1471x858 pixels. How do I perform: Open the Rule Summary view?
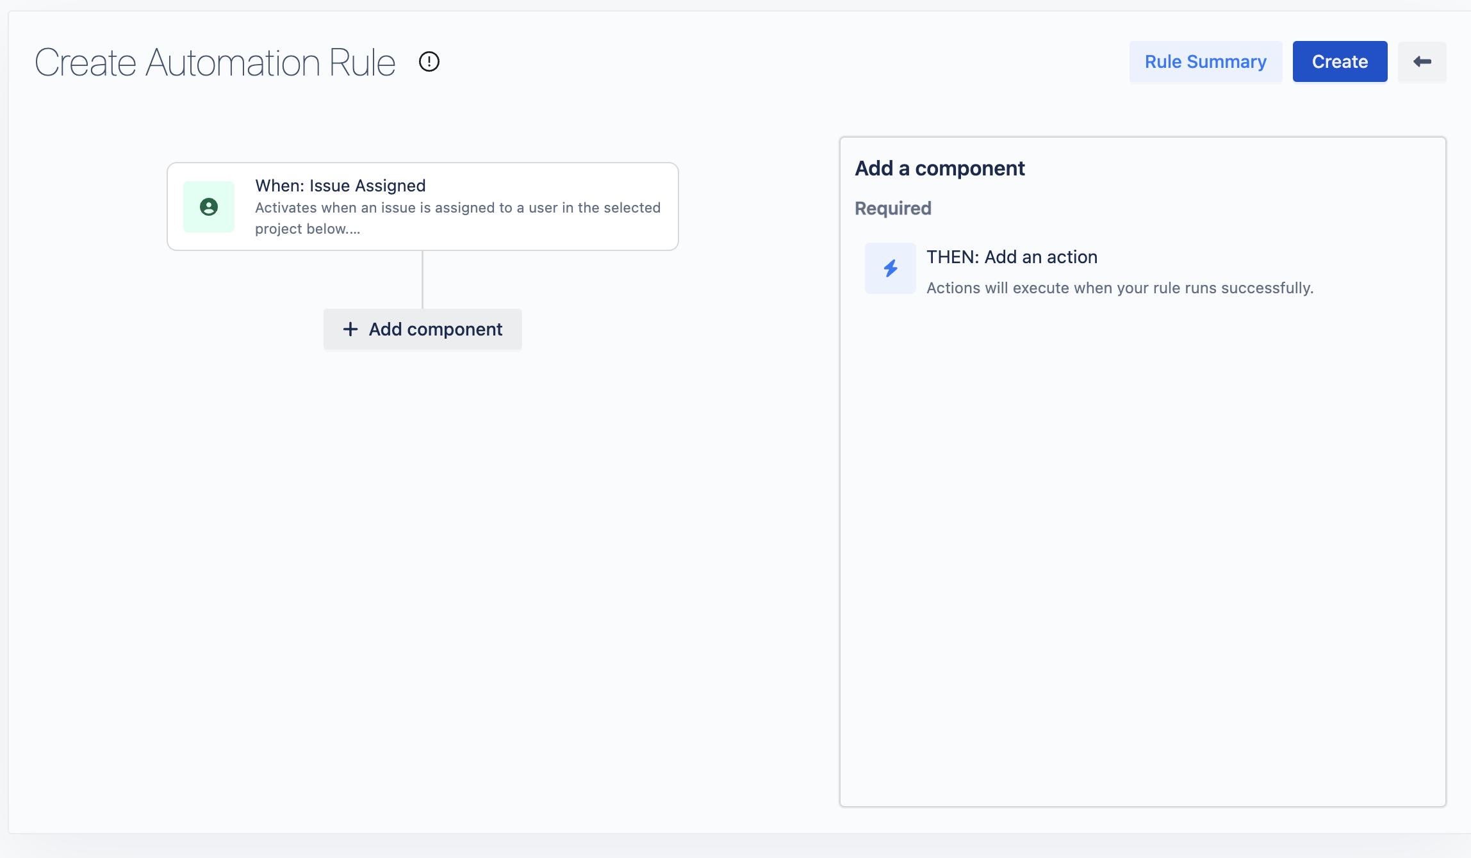tap(1205, 61)
